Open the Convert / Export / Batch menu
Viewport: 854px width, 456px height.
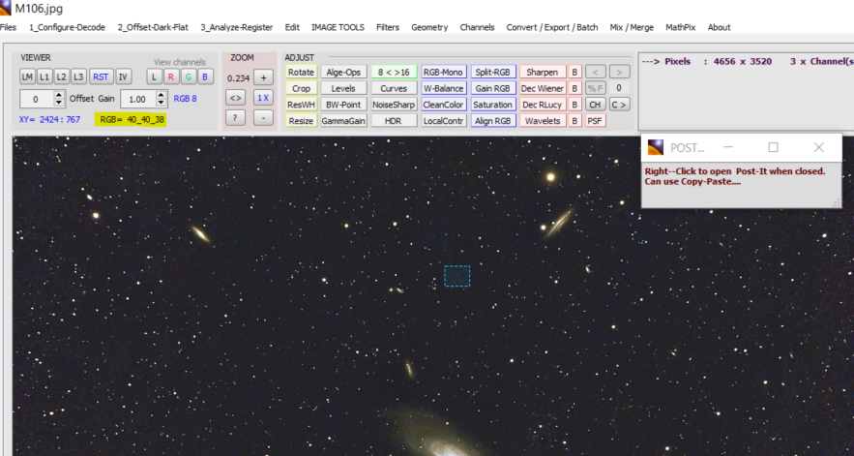click(x=552, y=27)
